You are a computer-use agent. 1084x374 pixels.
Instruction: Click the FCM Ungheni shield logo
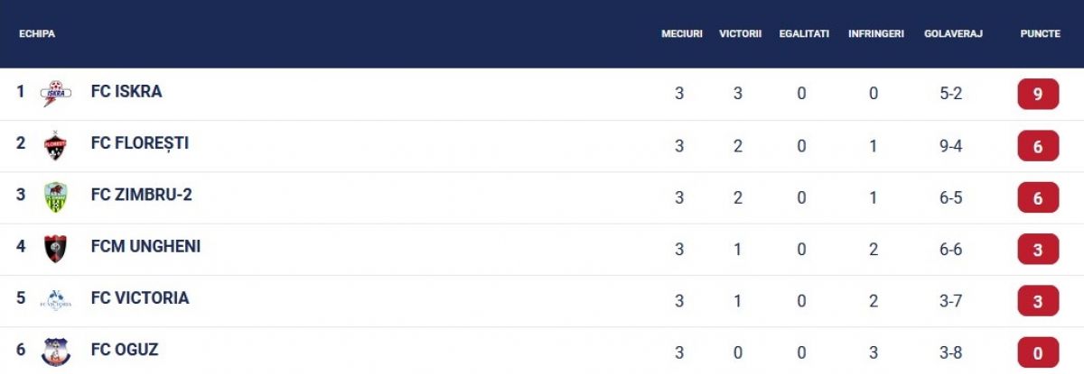(x=55, y=248)
